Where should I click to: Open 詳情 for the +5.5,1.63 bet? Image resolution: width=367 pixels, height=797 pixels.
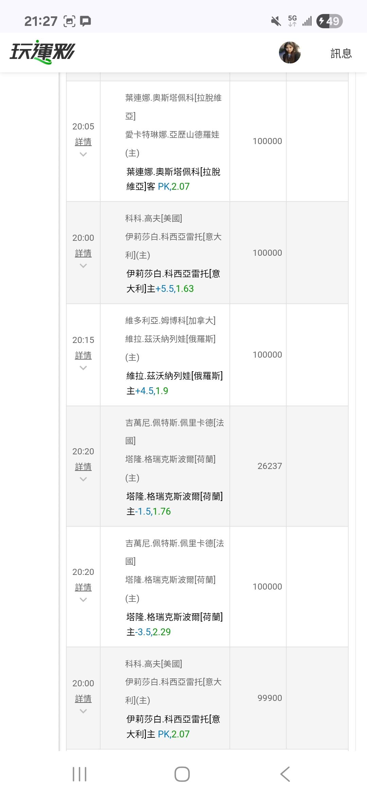[x=83, y=253]
